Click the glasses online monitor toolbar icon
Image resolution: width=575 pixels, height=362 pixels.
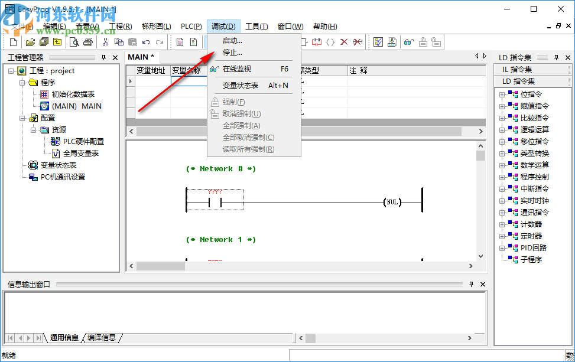pyautogui.click(x=409, y=42)
